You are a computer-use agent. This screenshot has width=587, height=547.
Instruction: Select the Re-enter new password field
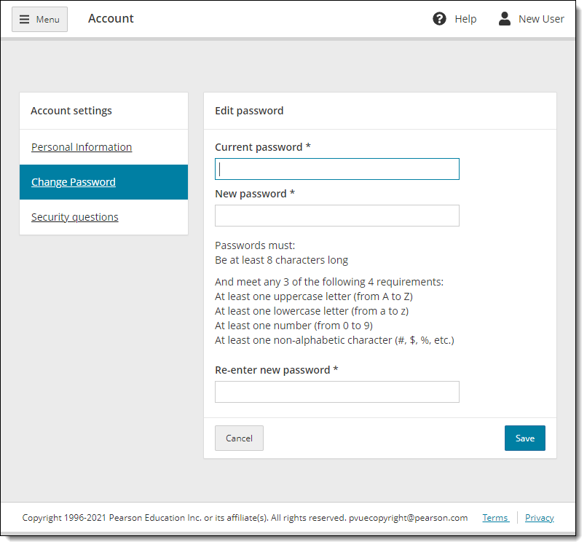tap(337, 392)
